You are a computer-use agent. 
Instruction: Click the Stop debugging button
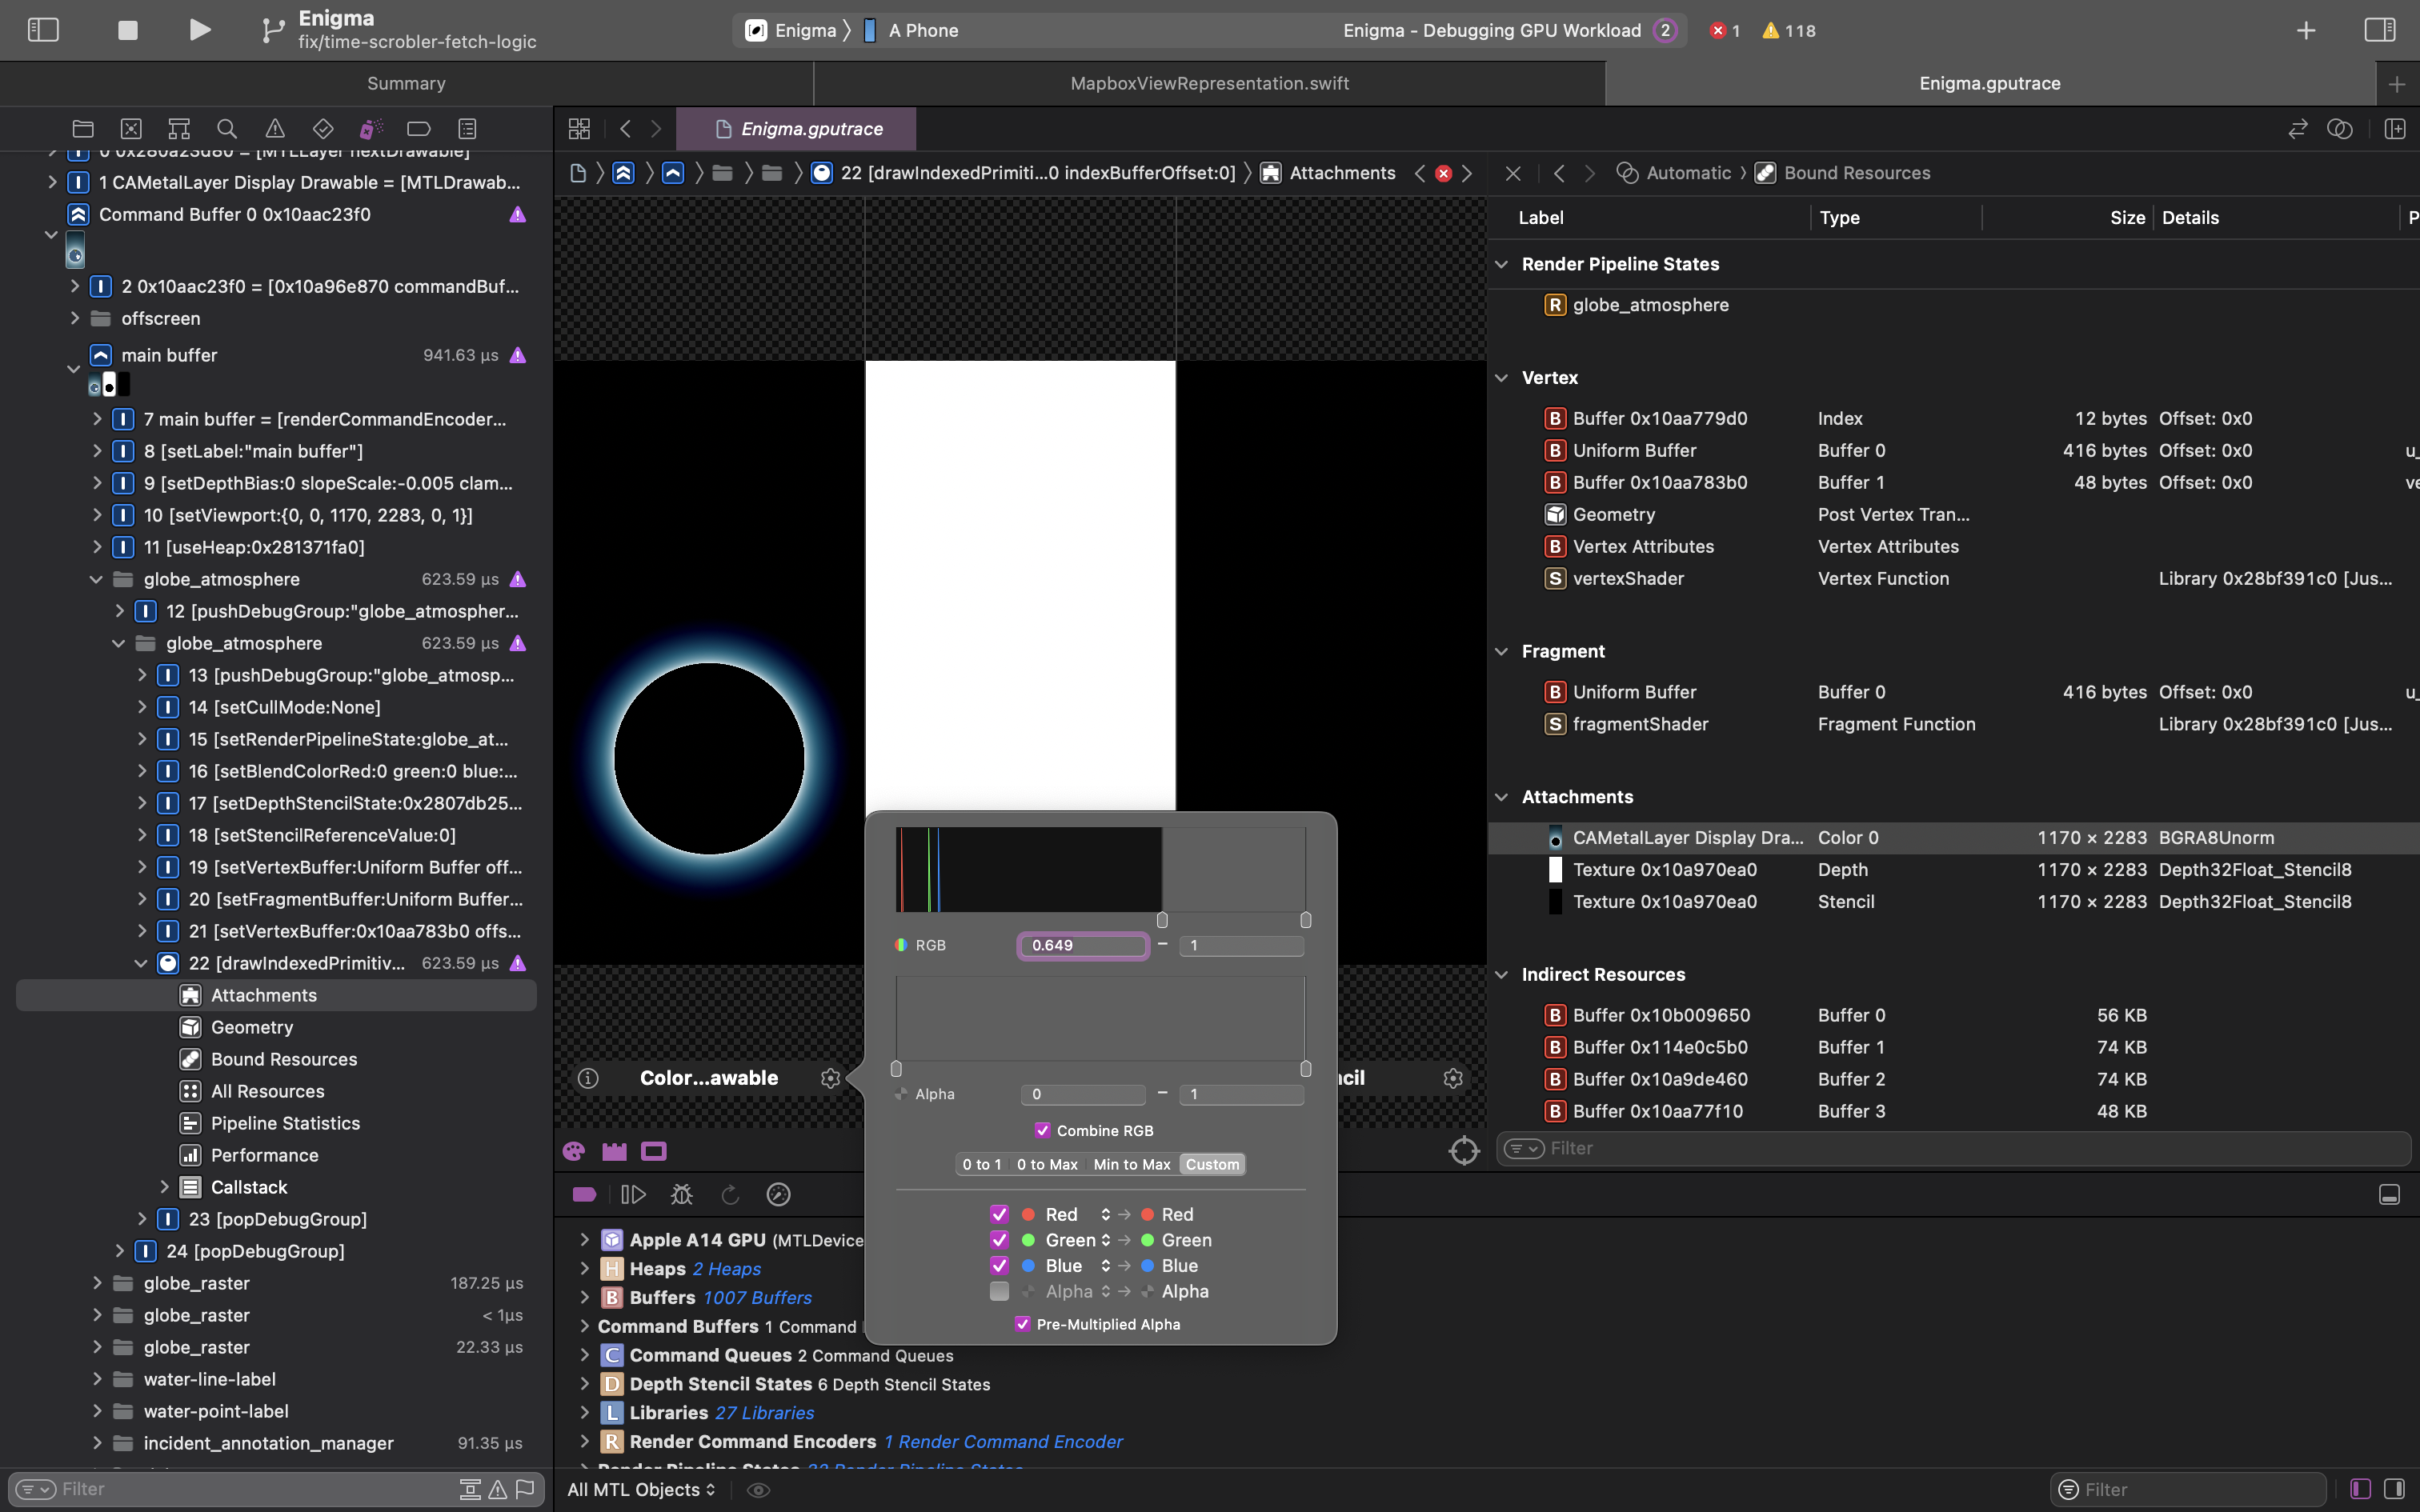127,30
